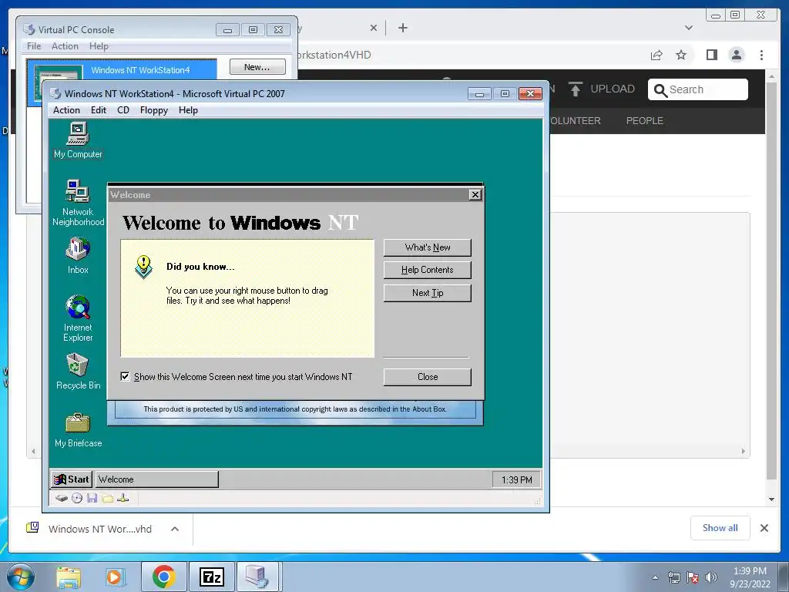Click Action Center flag tray icon
The width and height of the screenshot is (789, 592).
(693, 577)
